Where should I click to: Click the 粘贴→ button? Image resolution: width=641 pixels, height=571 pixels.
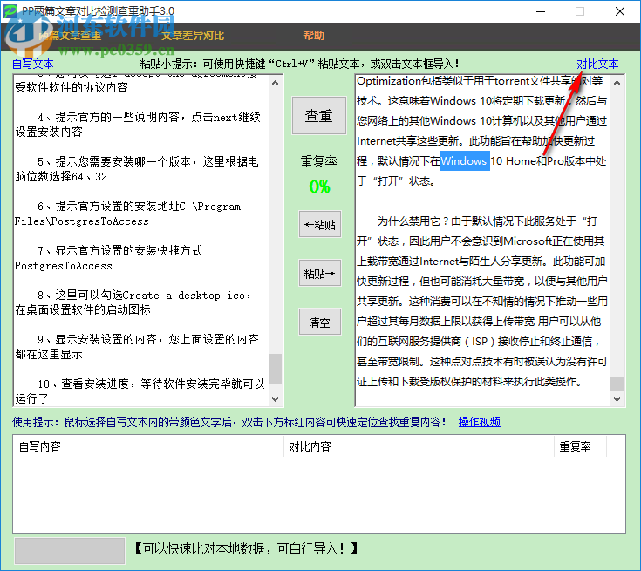tap(320, 273)
